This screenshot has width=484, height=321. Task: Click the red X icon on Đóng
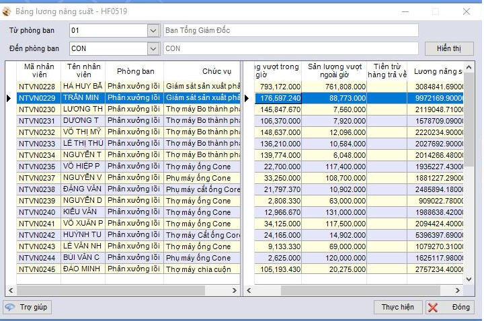coord(433,307)
